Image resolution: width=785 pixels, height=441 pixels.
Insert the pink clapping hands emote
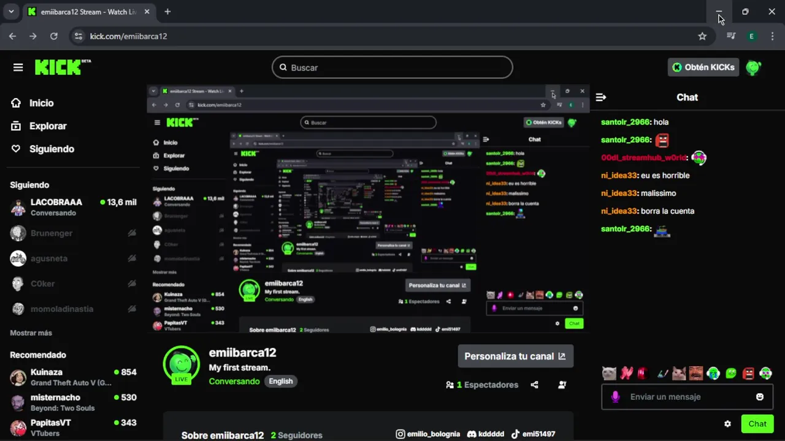[x=626, y=373]
